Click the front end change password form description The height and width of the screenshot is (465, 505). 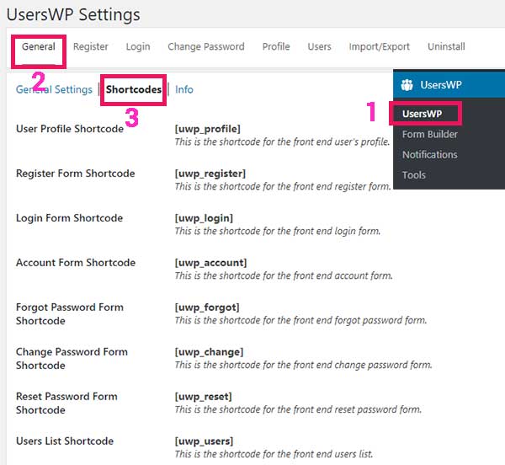tap(303, 365)
